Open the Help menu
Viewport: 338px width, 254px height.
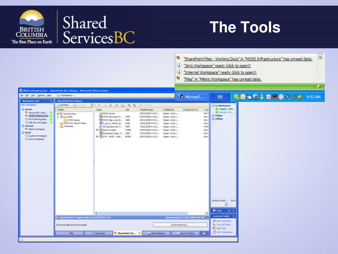[x=49, y=95]
